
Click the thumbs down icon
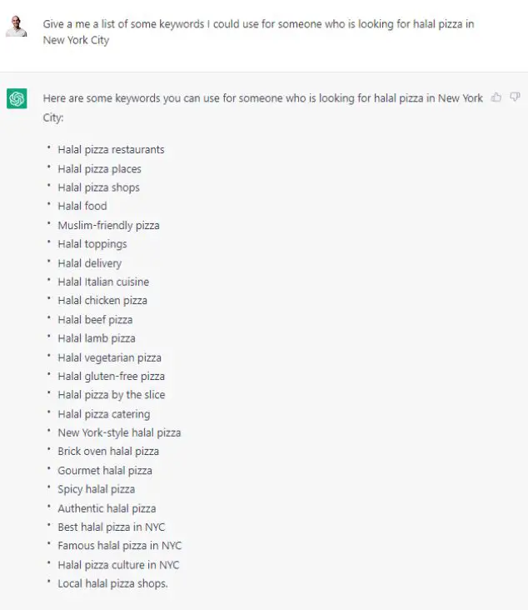coord(515,97)
